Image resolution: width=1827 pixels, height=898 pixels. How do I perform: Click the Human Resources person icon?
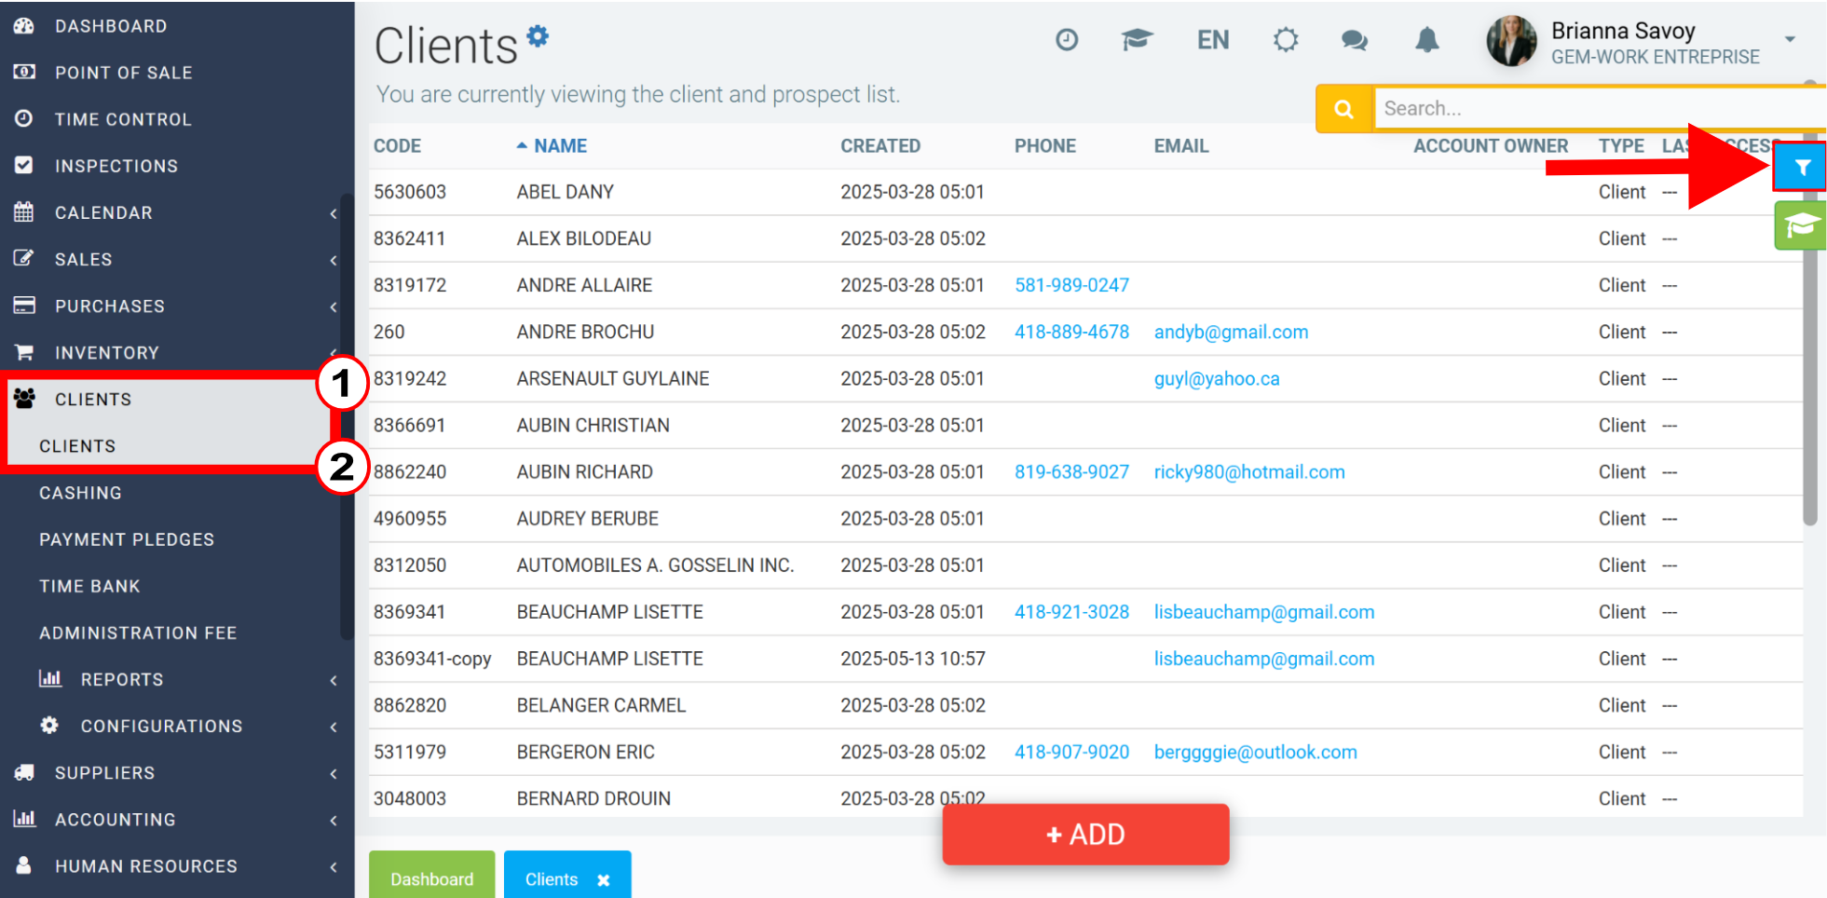tap(24, 865)
